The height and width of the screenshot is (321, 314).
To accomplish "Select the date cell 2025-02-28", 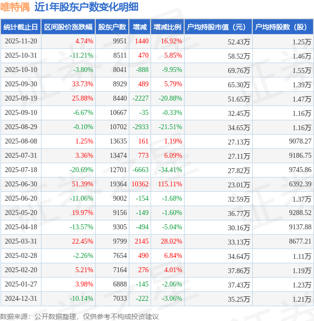I will click(21, 256).
